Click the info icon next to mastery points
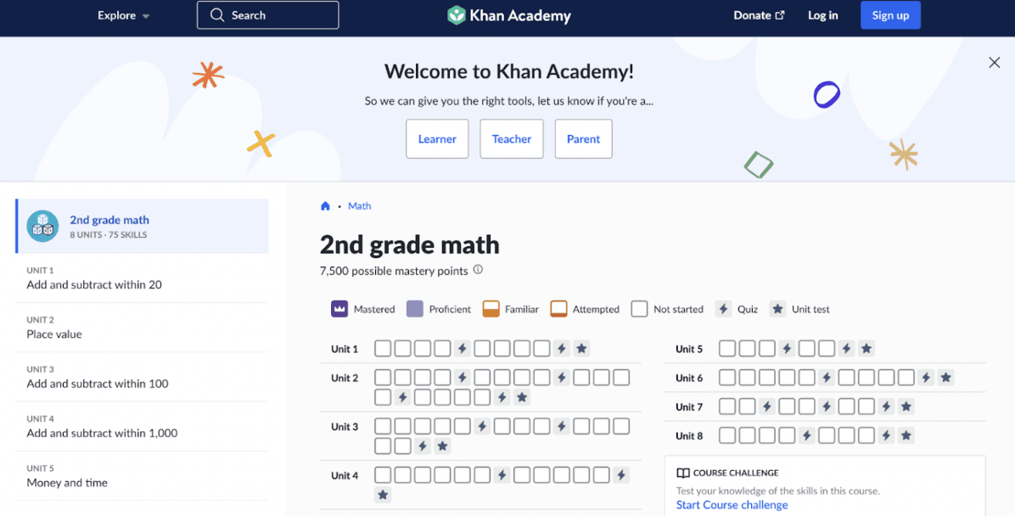 (478, 271)
